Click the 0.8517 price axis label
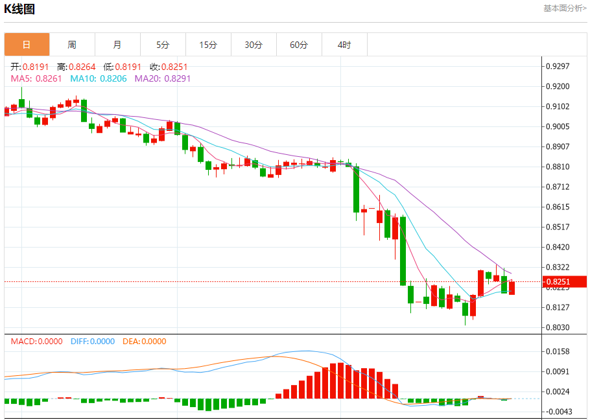 (x=558, y=227)
